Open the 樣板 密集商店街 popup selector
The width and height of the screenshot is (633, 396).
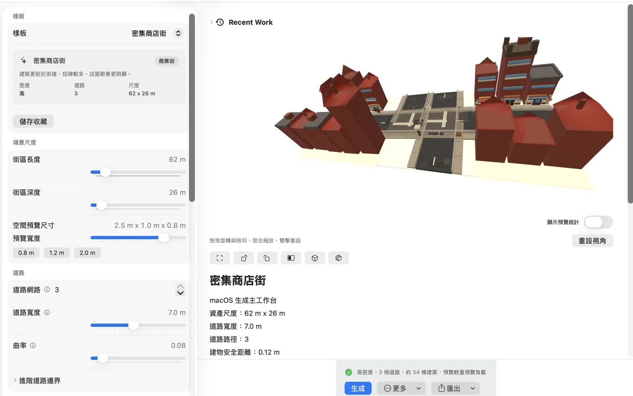coord(178,33)
